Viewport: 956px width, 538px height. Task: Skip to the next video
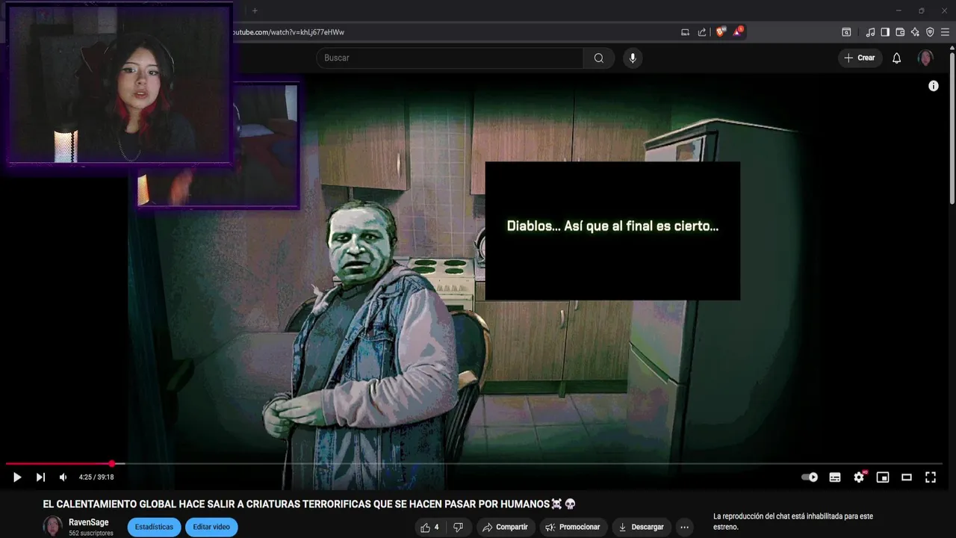click(40, 477)
